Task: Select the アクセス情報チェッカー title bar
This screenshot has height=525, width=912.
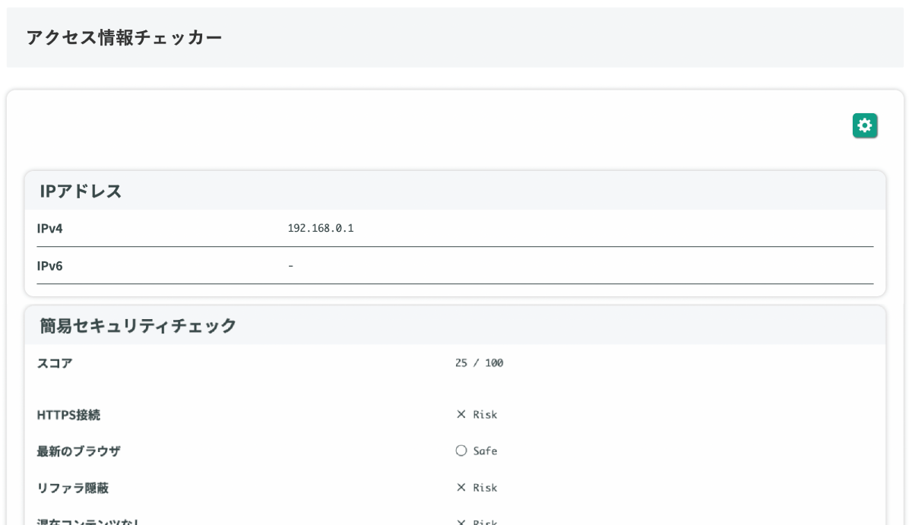Action: coord(124,35)
